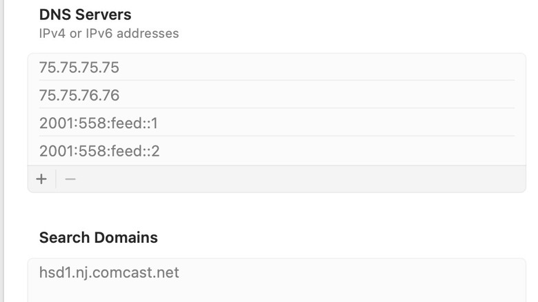Screen dimensions: 538x302
Task: Click the "IPv4 or IPv6 addresses" subtitle
Action: 109,33
